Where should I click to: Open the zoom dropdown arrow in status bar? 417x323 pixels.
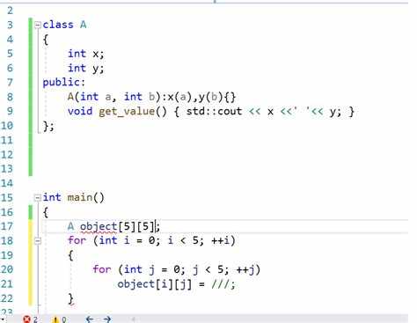tap(2, 319)
